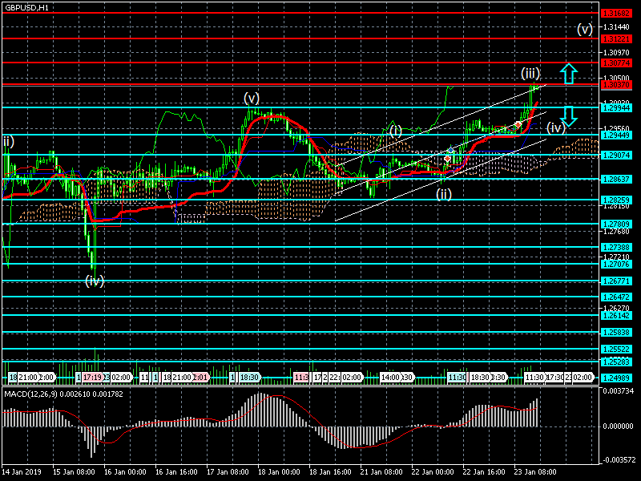The image size is (641, 481).
Task: Click the pink 17:19 event marker
Action: click(x=92, y=376)
